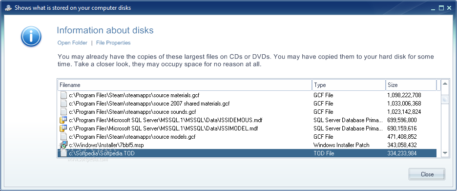Screen dimensions: 457x191
Task: Click installer icon for 7bbf5.msp
Action: pos(63,145)
